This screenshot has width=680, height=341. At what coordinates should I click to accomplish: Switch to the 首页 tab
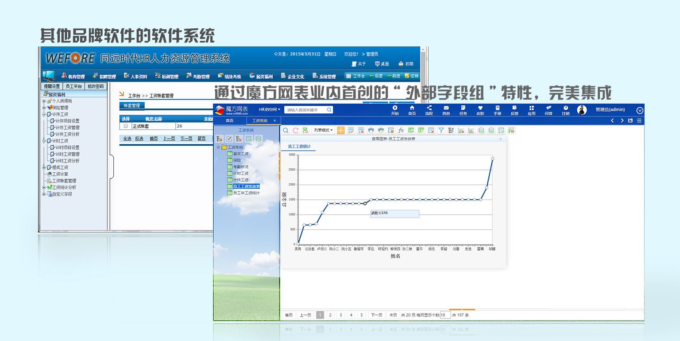(x=229, y=120)
